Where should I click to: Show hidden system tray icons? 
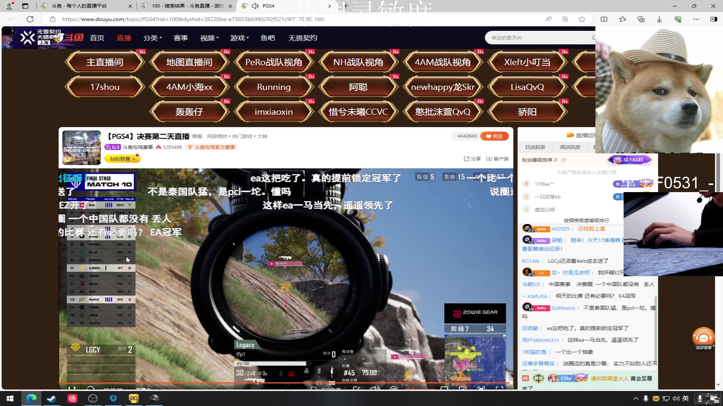click(x=636, y=398)
